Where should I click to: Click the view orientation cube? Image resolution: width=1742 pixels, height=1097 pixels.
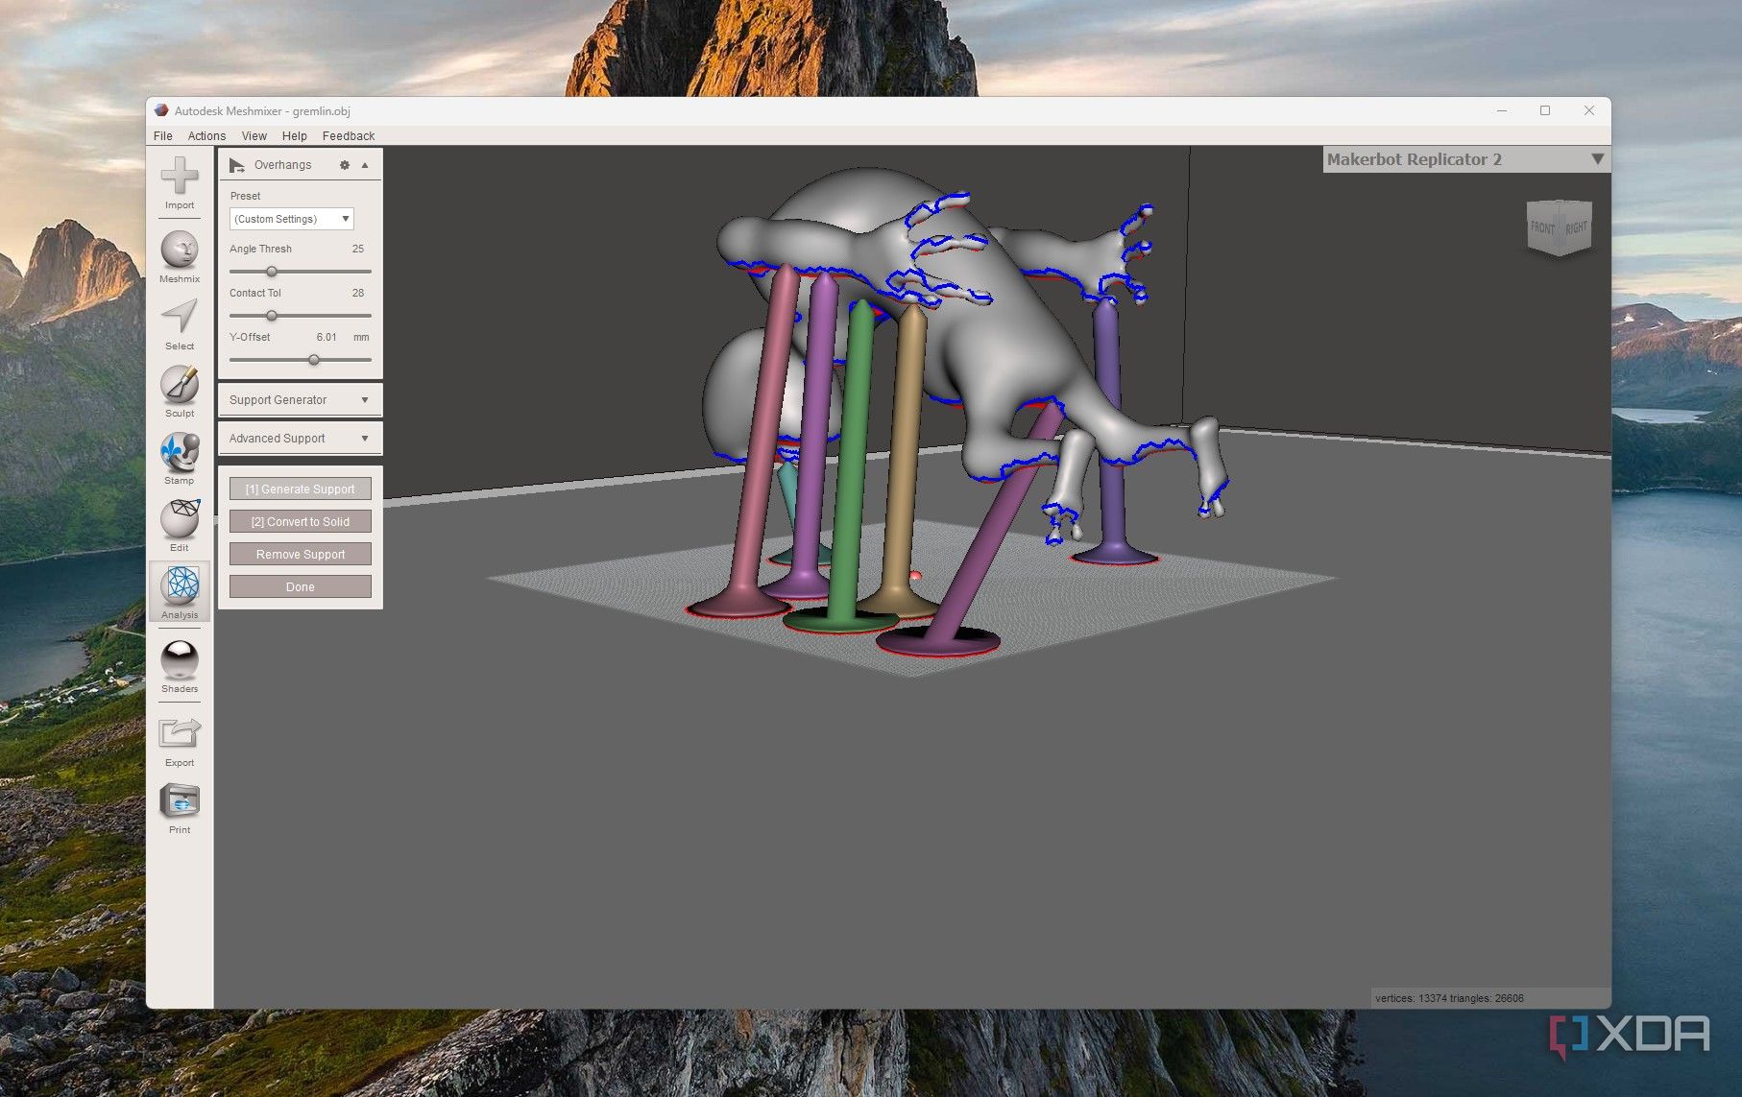point(1560,227)
